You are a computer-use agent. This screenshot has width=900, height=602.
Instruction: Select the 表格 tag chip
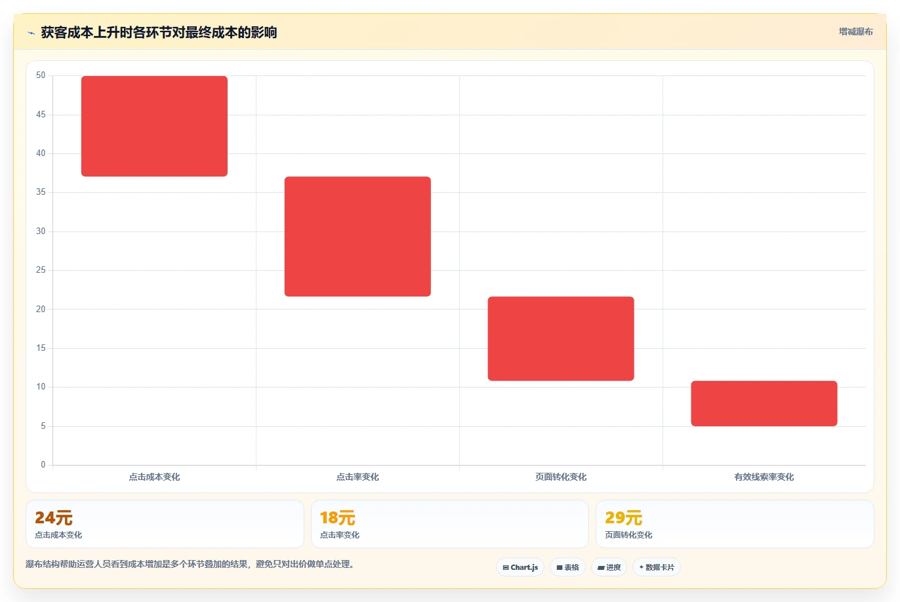click(567, 567)
